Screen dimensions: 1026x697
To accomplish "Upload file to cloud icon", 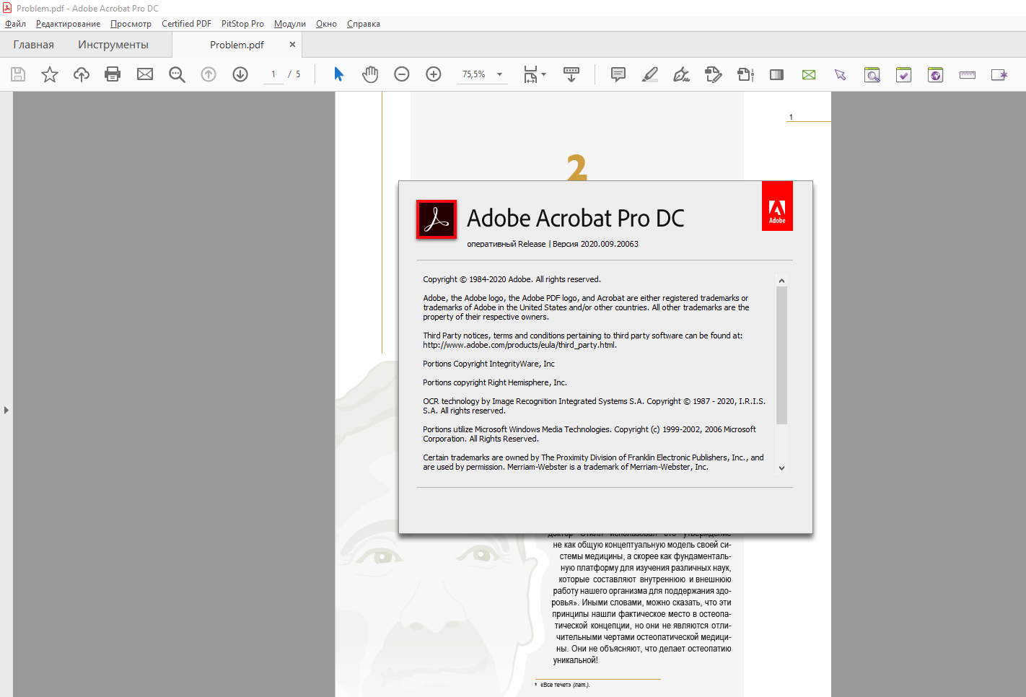I will [x=82, y=74].
